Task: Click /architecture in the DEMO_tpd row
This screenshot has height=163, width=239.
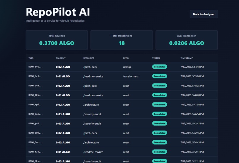Action: (91, 105)
